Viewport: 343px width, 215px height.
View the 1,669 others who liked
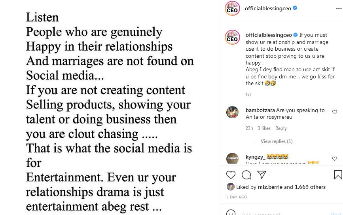click(x=310, y=187)
